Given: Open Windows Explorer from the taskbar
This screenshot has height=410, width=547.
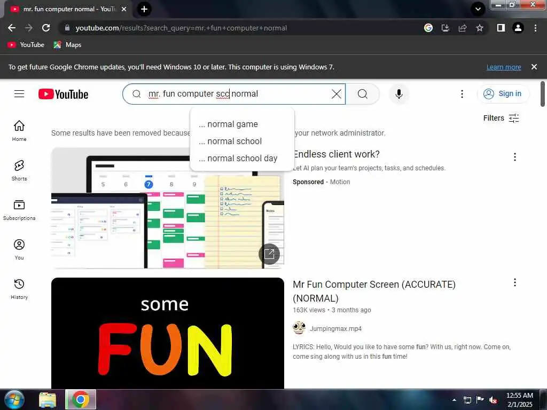Looking at the screenshot, I should point(48,399).
